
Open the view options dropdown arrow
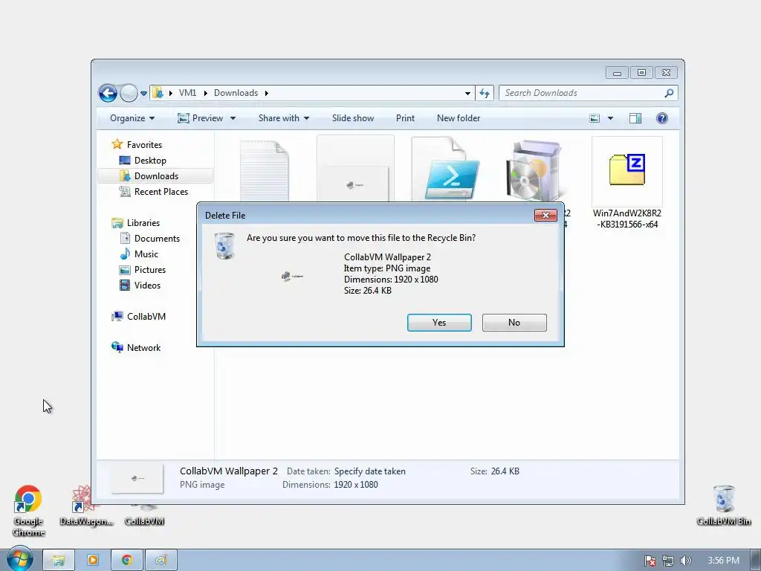click(611, 118)
